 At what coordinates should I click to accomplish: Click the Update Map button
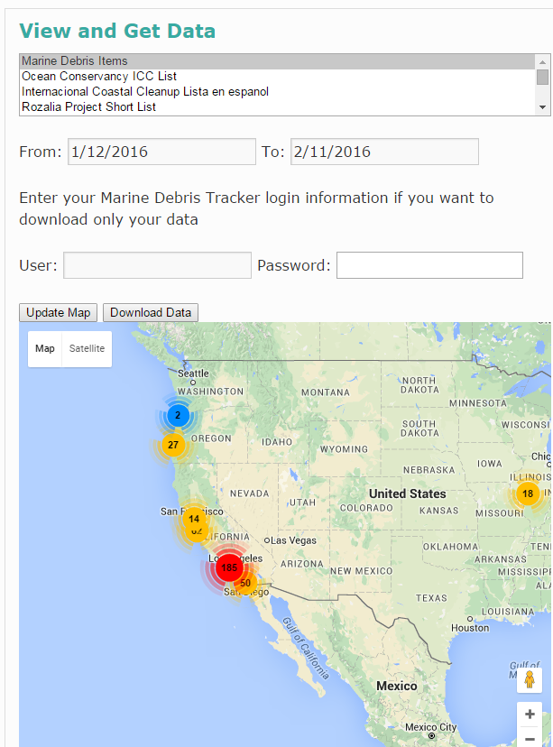click(58, 312)
